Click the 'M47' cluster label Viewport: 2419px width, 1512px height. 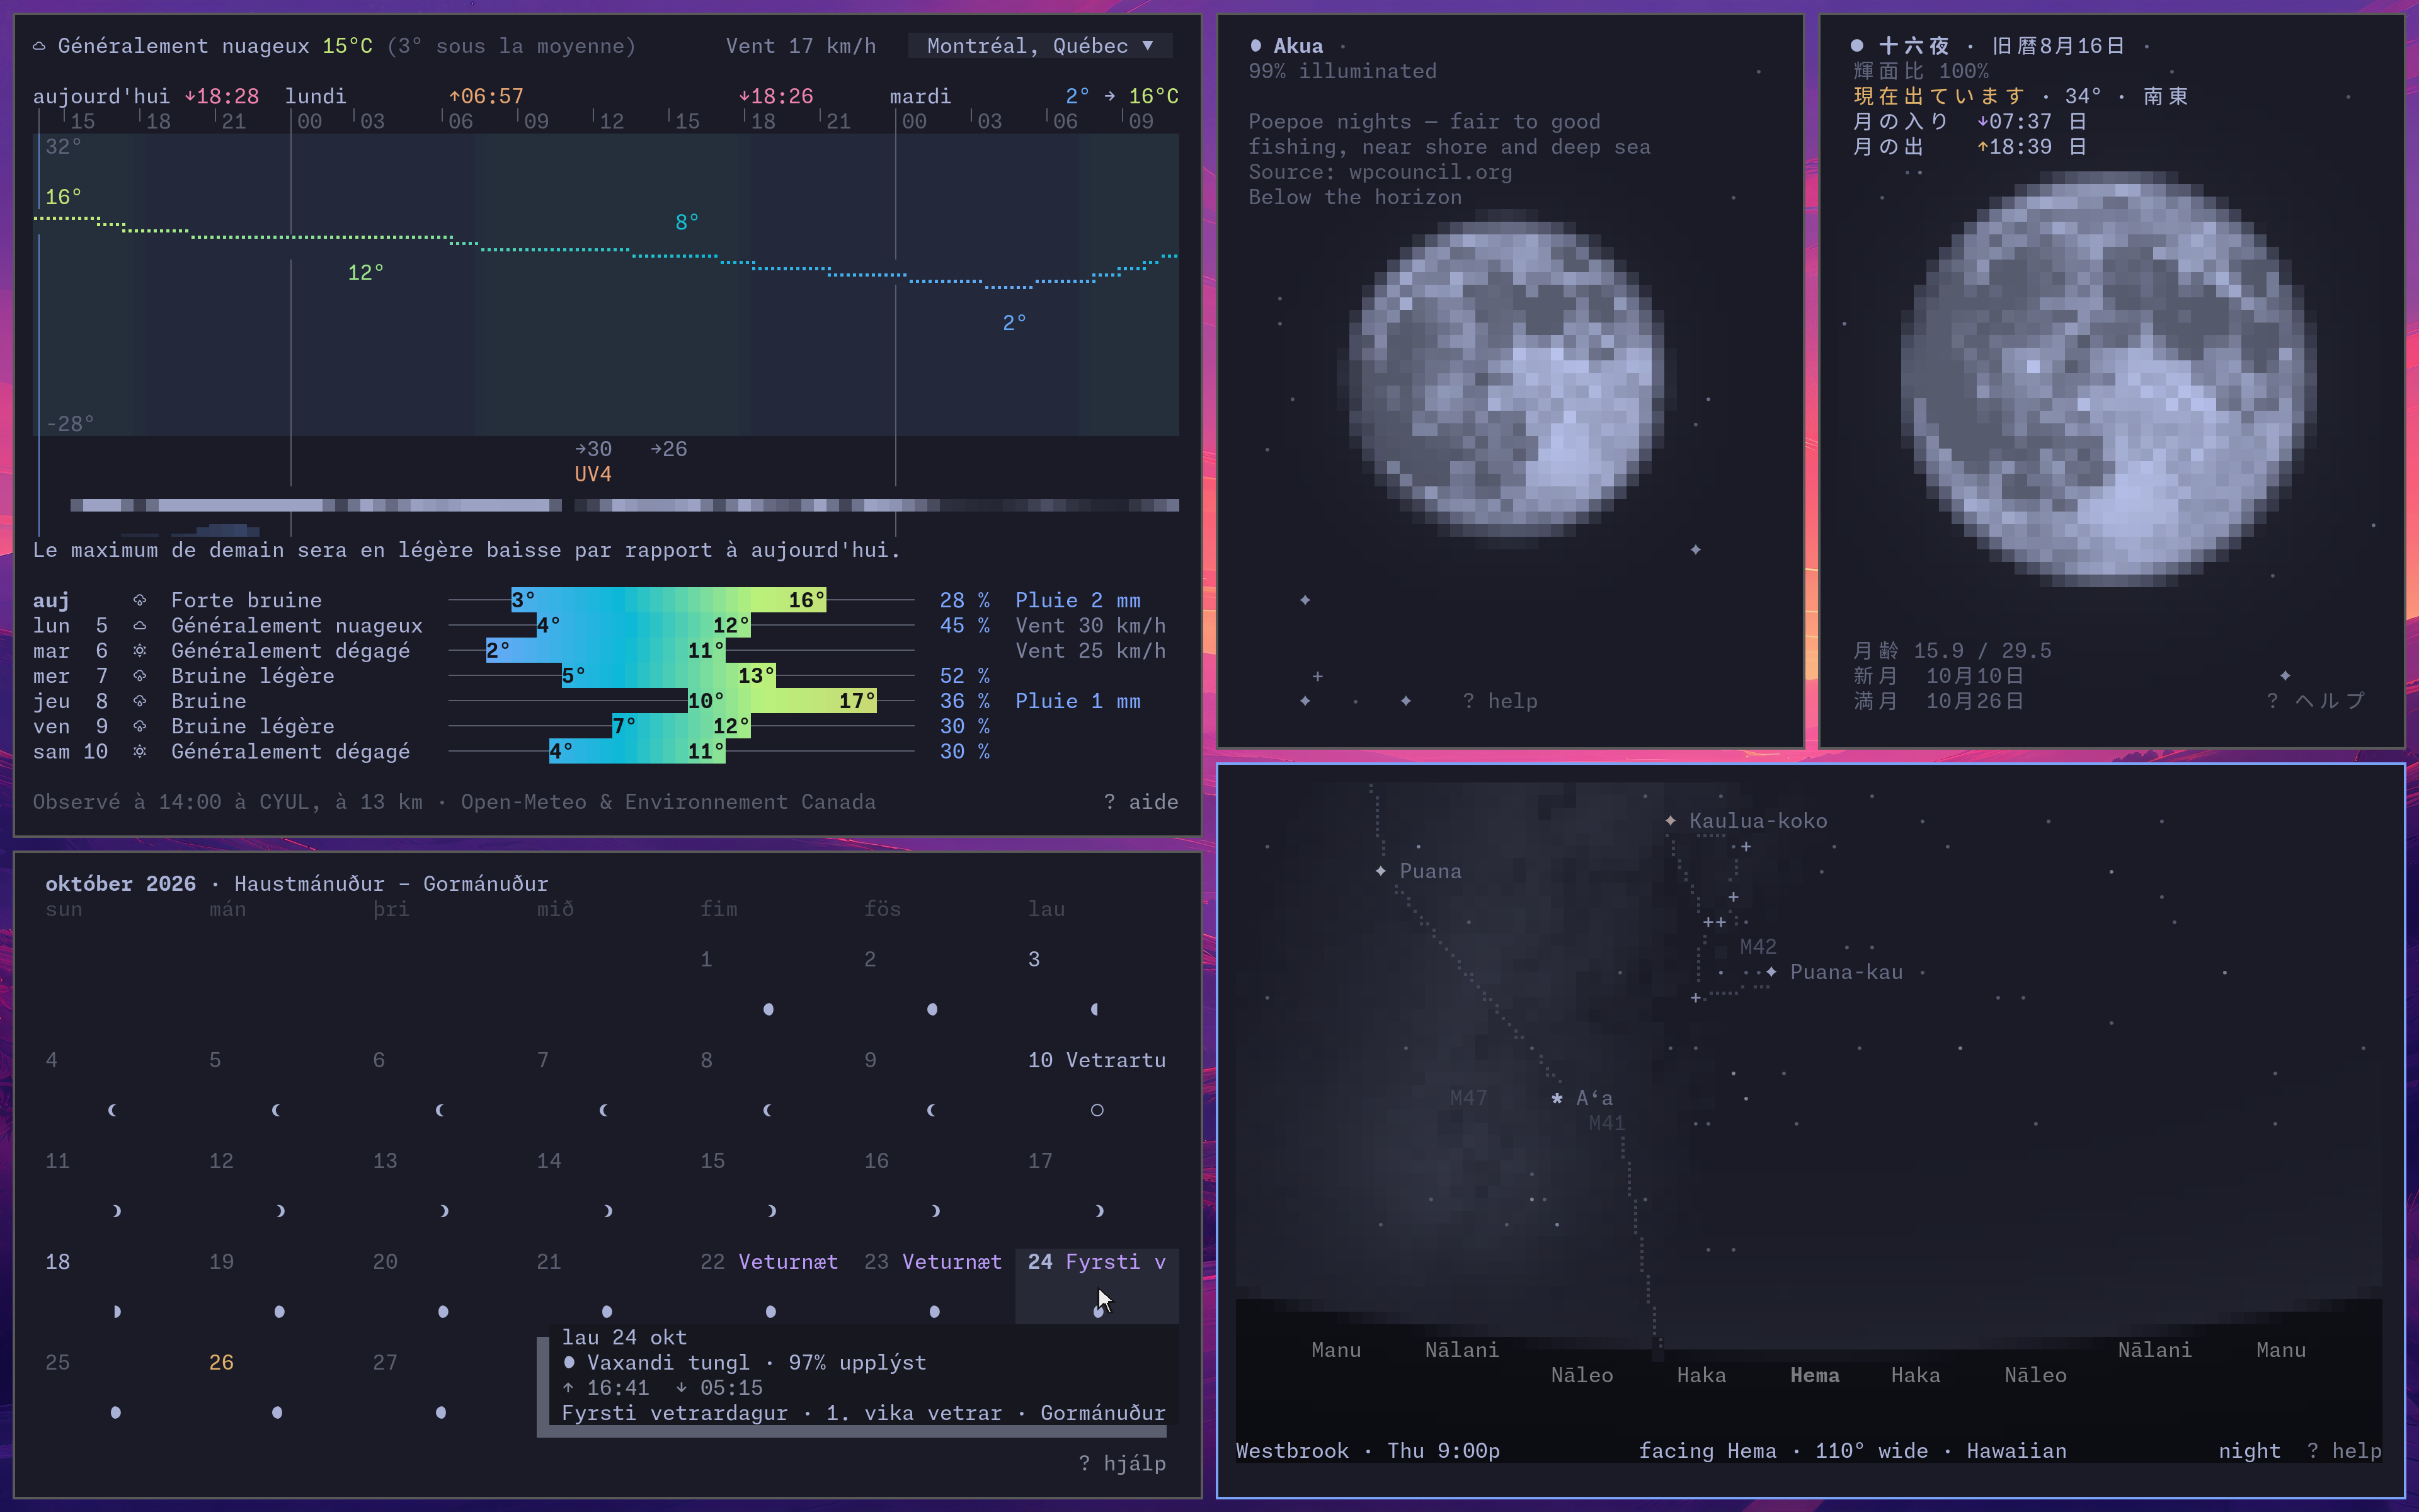[x=1468, y=1098]
